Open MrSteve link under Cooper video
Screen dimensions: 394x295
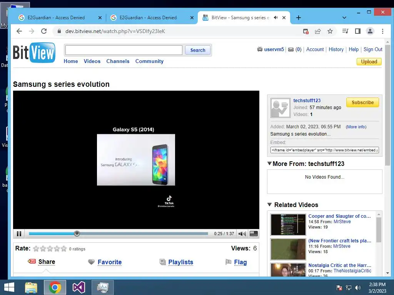coord(342,222)
